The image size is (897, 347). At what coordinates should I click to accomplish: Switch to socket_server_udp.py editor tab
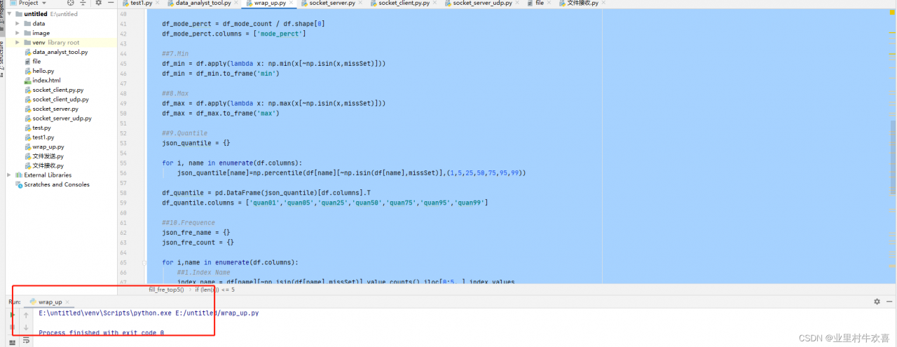tap(482, 4)
